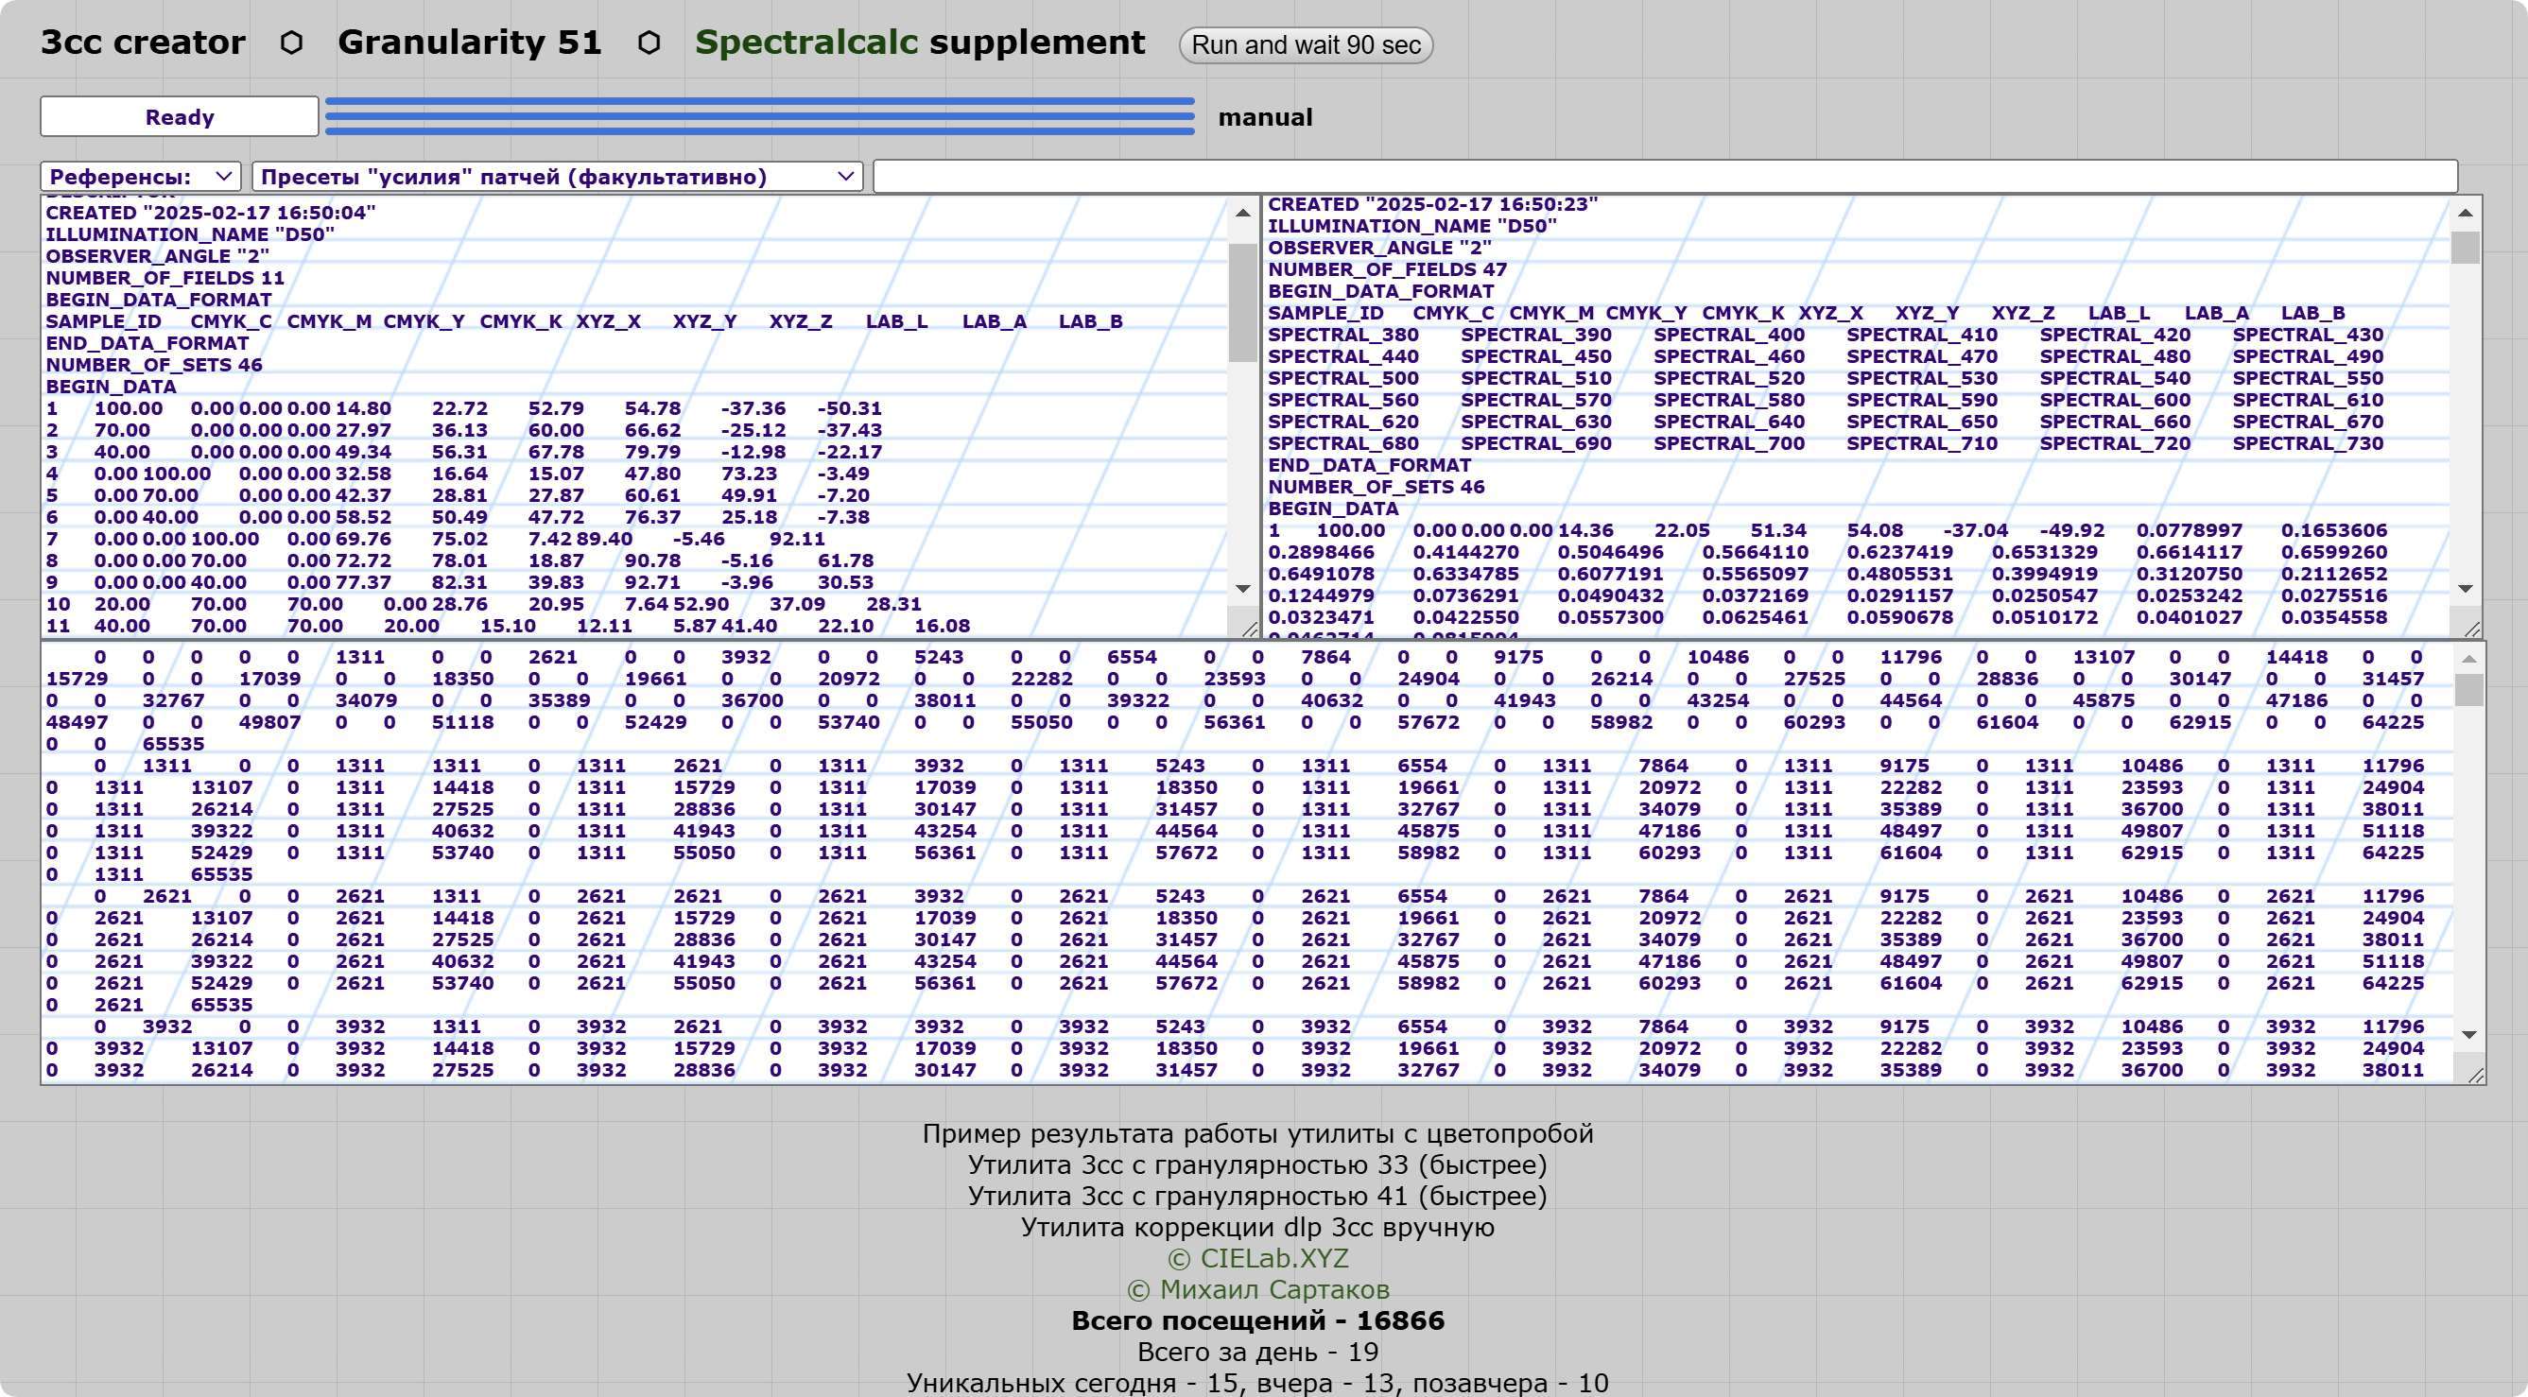Click the hexagon icon after Granularity 51
Image resolution: width=2528 pixels, height=1397 pixels.
pyautogui.click(x=649, y=43)
